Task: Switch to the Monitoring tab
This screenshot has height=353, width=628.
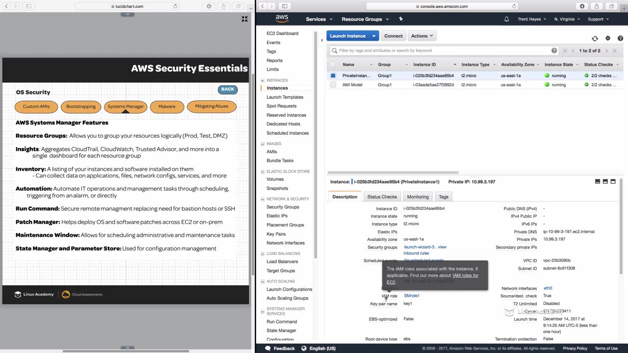Action: click(x=418, y=197)
